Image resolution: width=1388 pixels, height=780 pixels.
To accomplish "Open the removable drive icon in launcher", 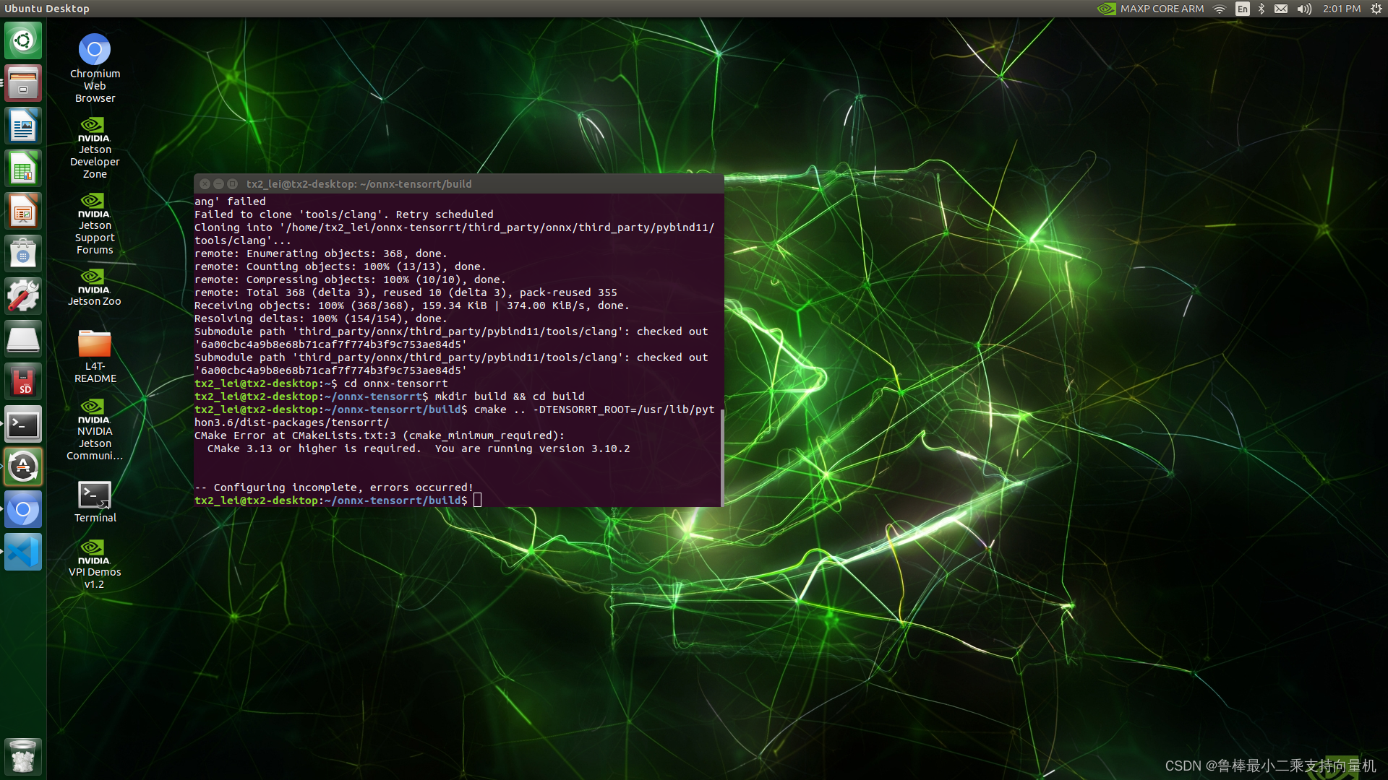I will pyautogui.click(x=23, y=339).
